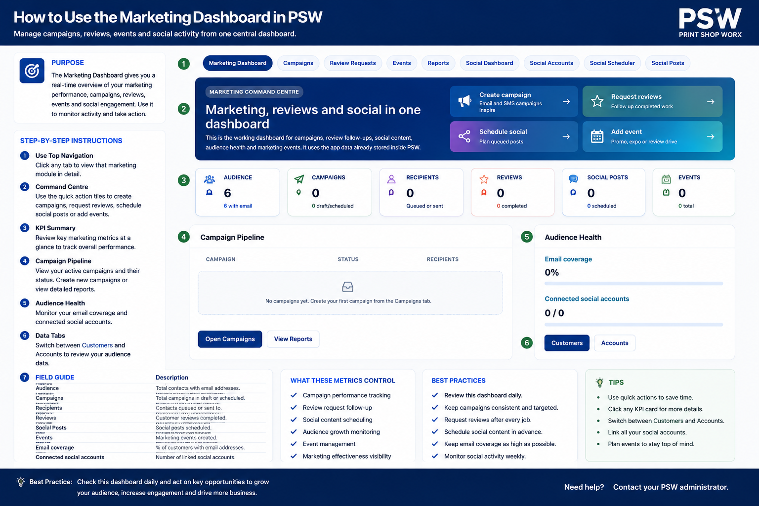Click the '0 total' text on Events card
This screenshot has width=759, height=506.
coord(686,206)
